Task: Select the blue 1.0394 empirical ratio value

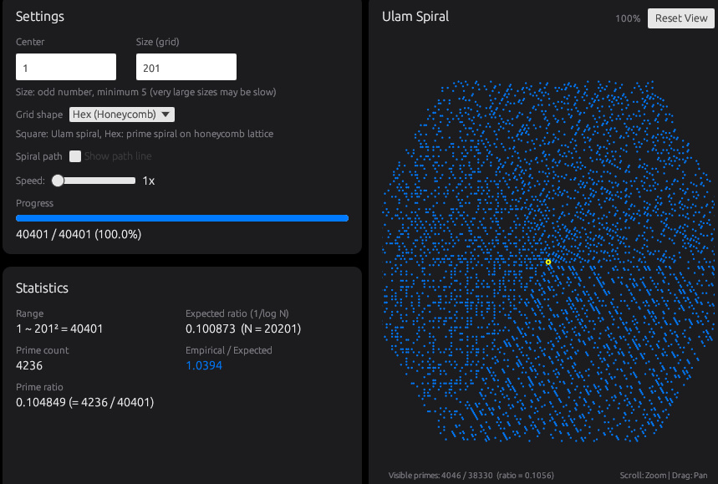Action: (x=204, y=365)
